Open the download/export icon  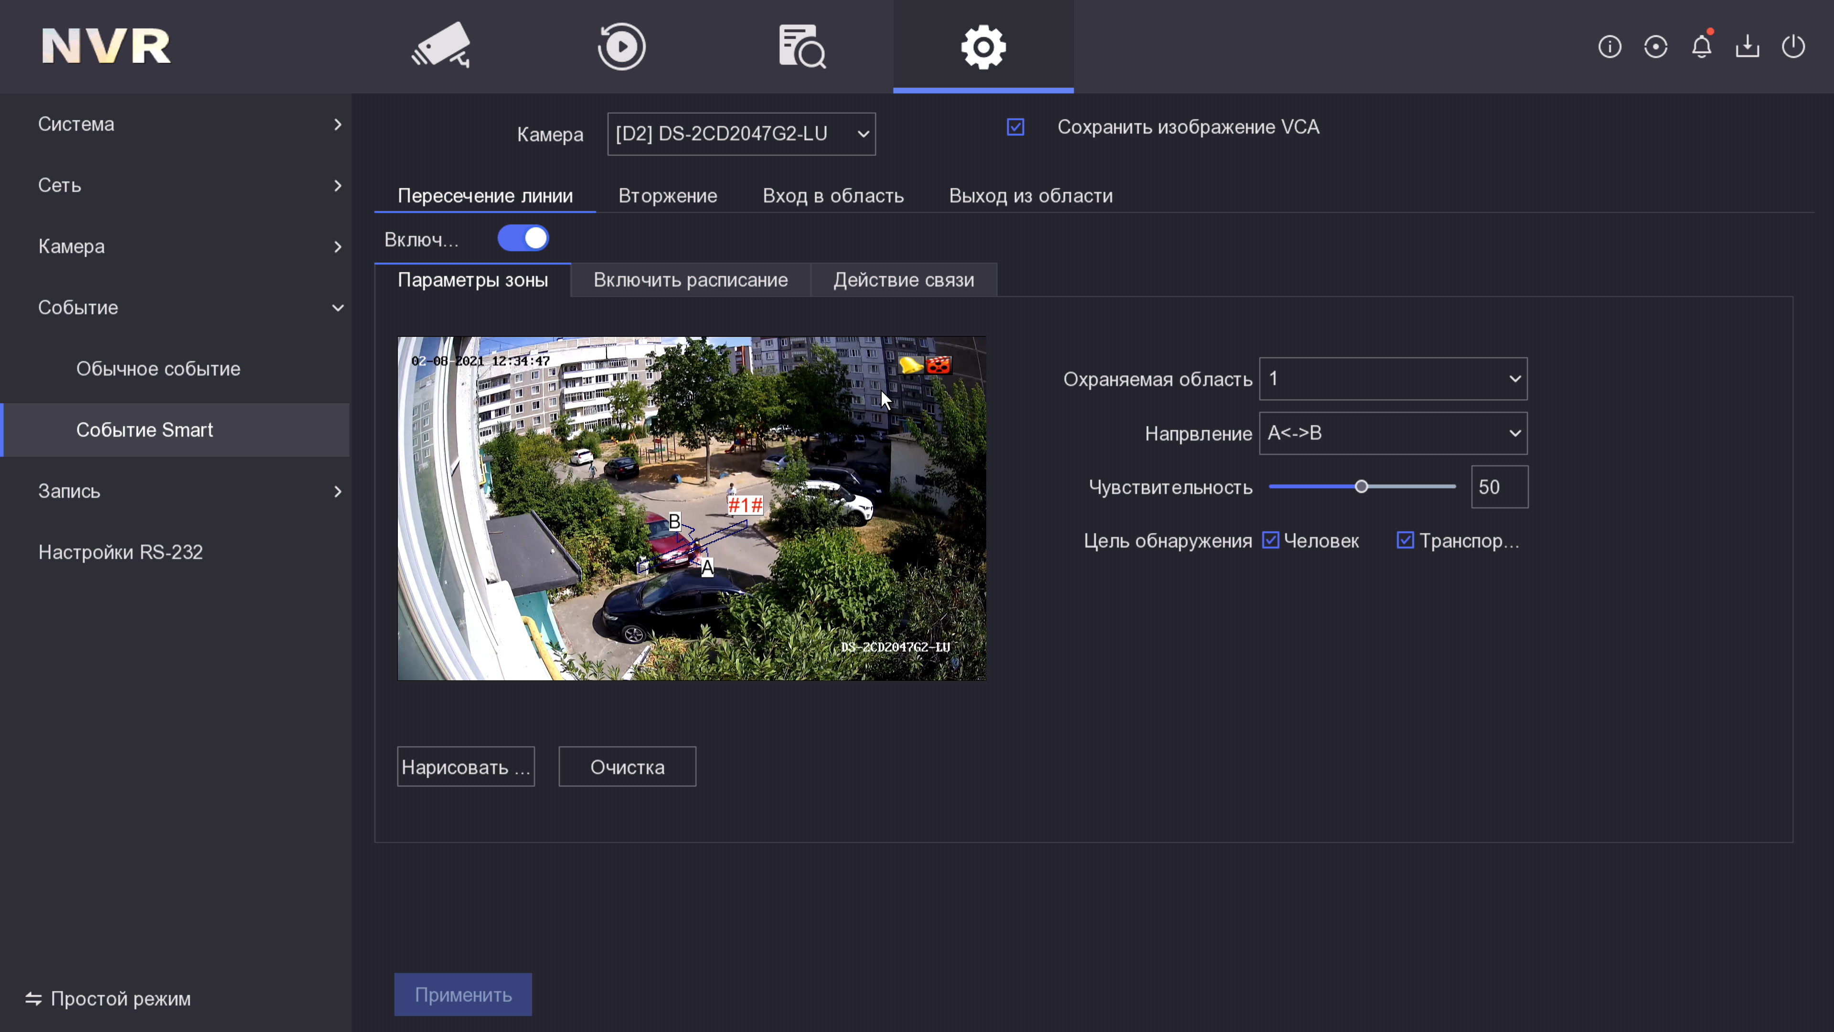(1747, 47)
